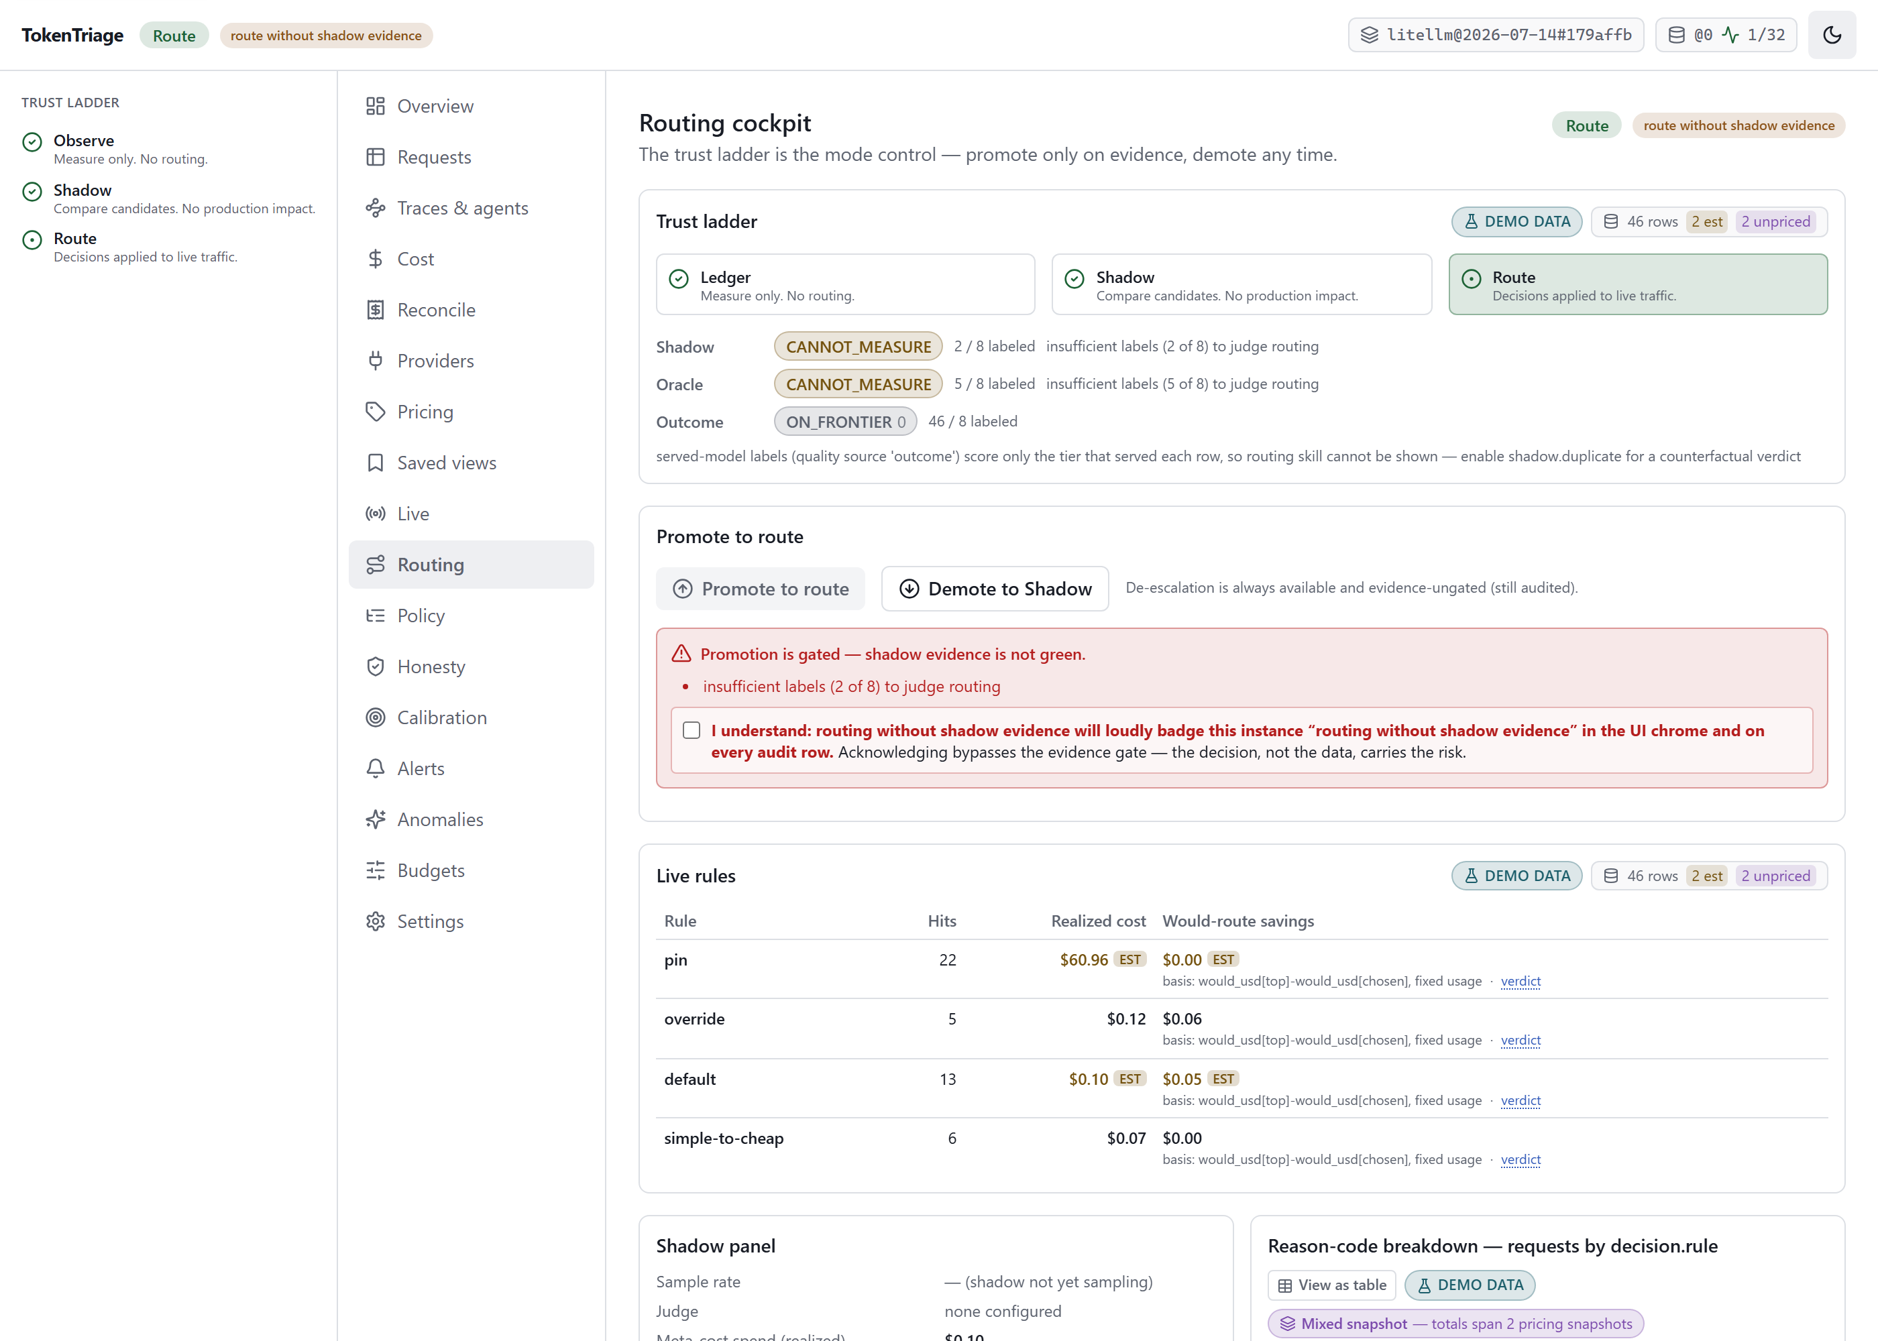
Task: Click the Honesty shield icon
Action: (375, 666)
